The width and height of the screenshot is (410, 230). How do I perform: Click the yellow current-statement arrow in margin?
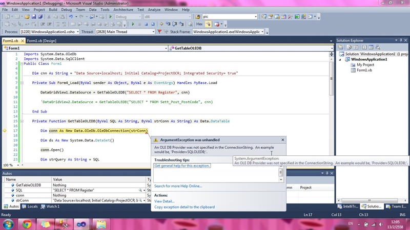5,131
